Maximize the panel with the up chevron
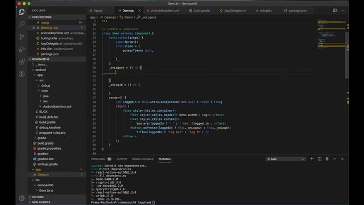The height and width of the screenshot is (205, 364). (x=335, y=159)
